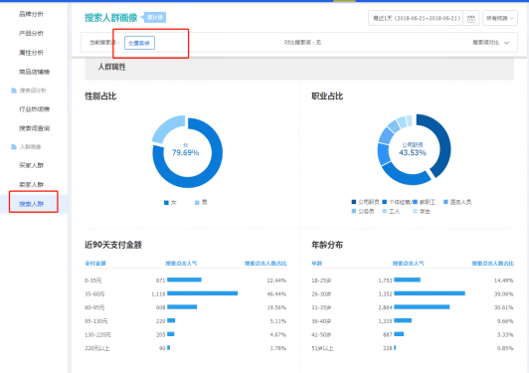This screenshot has height=373, width=529.
Task: Click the darkest 公司职员 donut segment
Action: coord(444,145)
